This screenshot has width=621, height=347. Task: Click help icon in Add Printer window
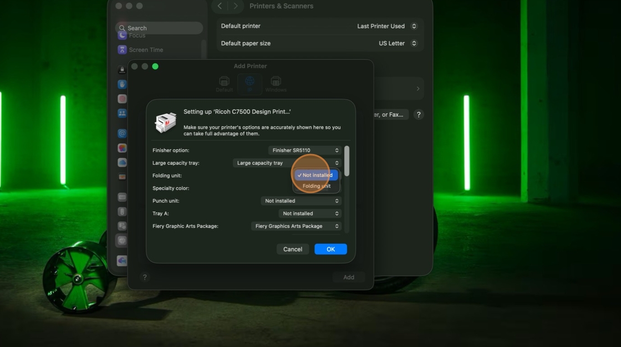pos(145,277)
